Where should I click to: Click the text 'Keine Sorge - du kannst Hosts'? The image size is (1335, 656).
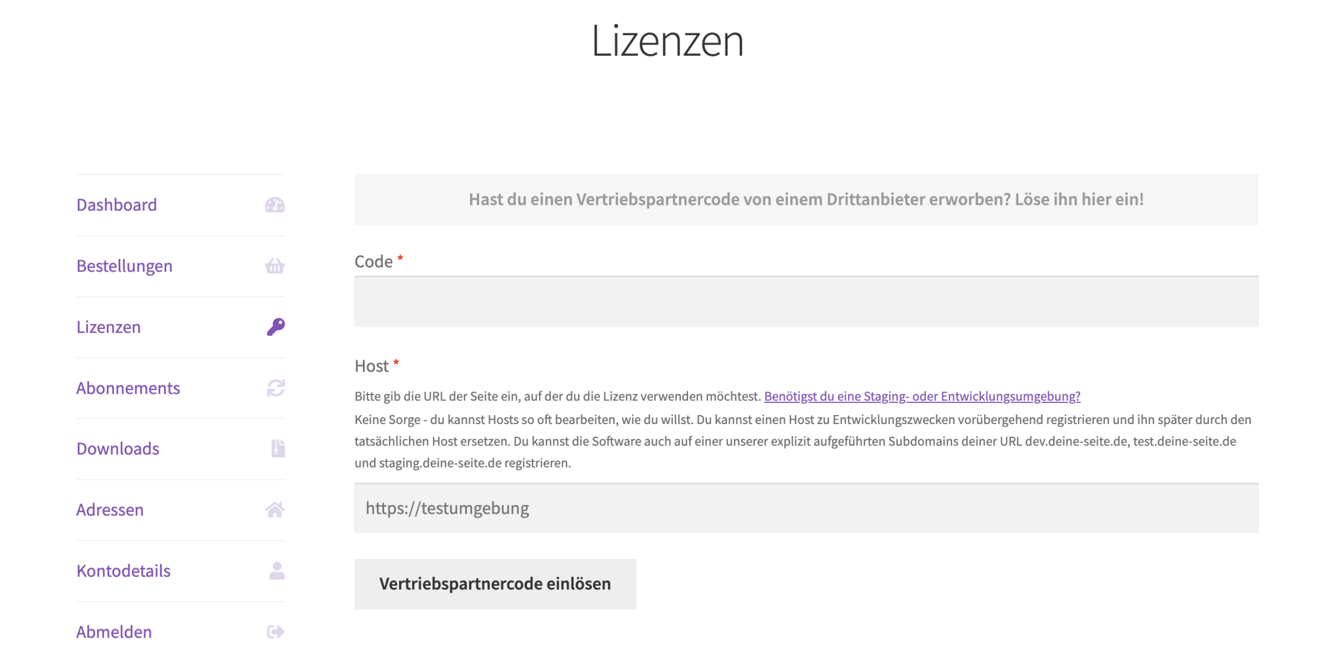click(x=437, y=419)
